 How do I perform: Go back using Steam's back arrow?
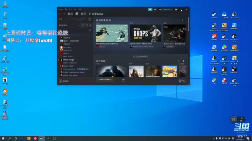point(60,14)
